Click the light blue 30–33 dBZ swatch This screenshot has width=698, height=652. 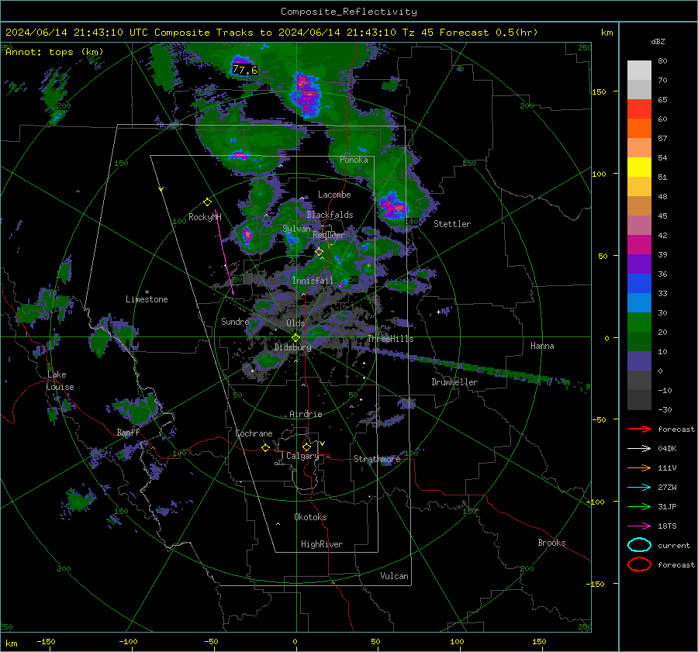639,303
